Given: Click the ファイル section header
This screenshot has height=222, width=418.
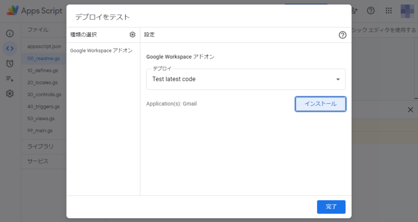Looking at the screenshot, I should pyautogui.click(x=38, y=30).
